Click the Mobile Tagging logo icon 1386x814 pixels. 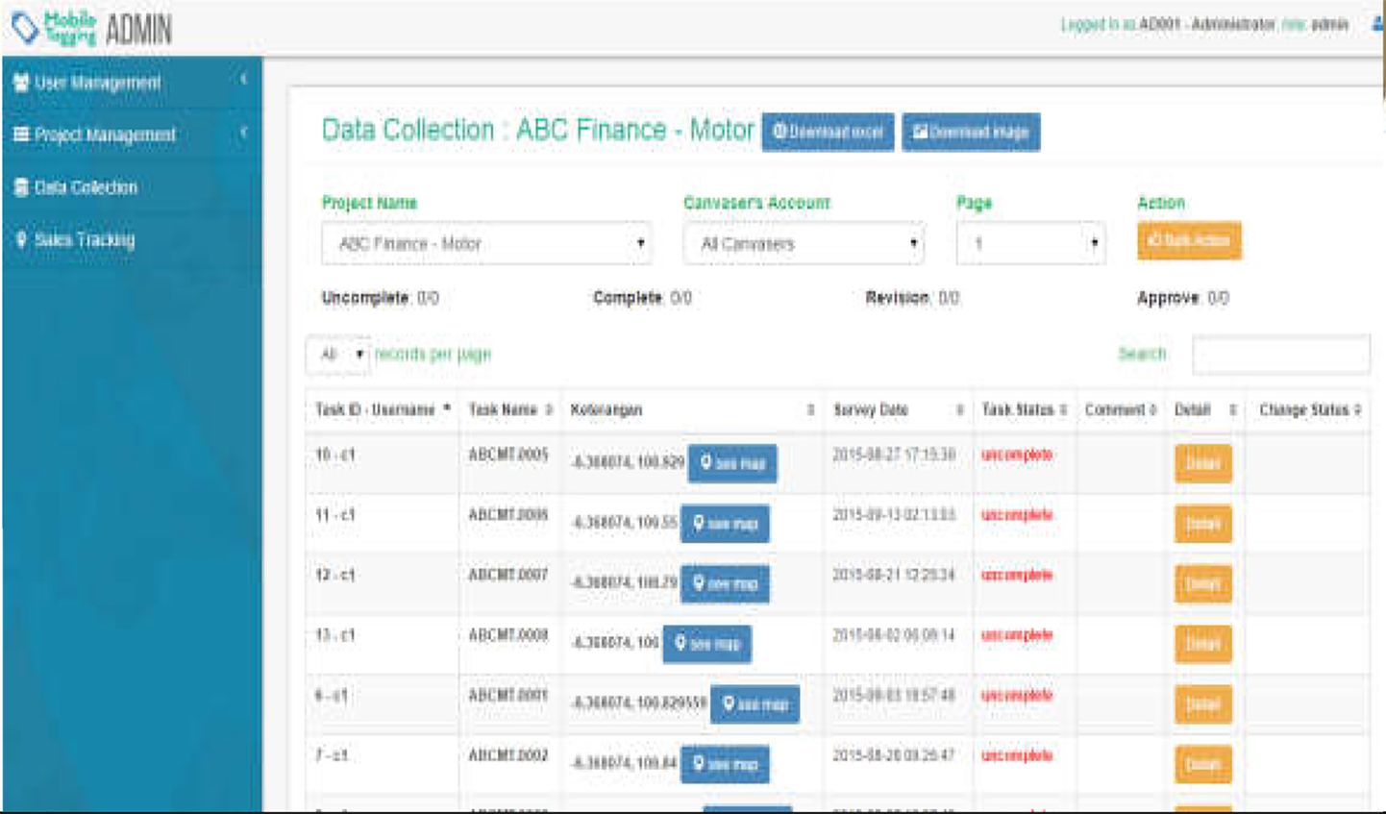[25, 28]
